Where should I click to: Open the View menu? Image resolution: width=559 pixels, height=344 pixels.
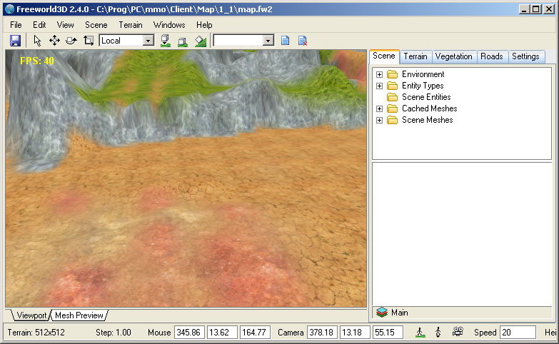click(x=65, y=25)
